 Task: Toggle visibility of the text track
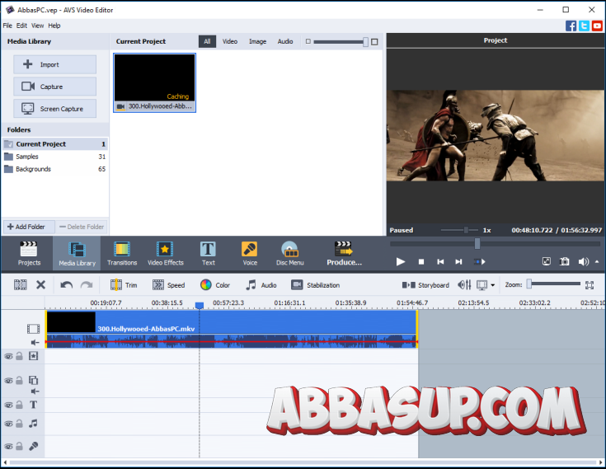pos(8,406)
